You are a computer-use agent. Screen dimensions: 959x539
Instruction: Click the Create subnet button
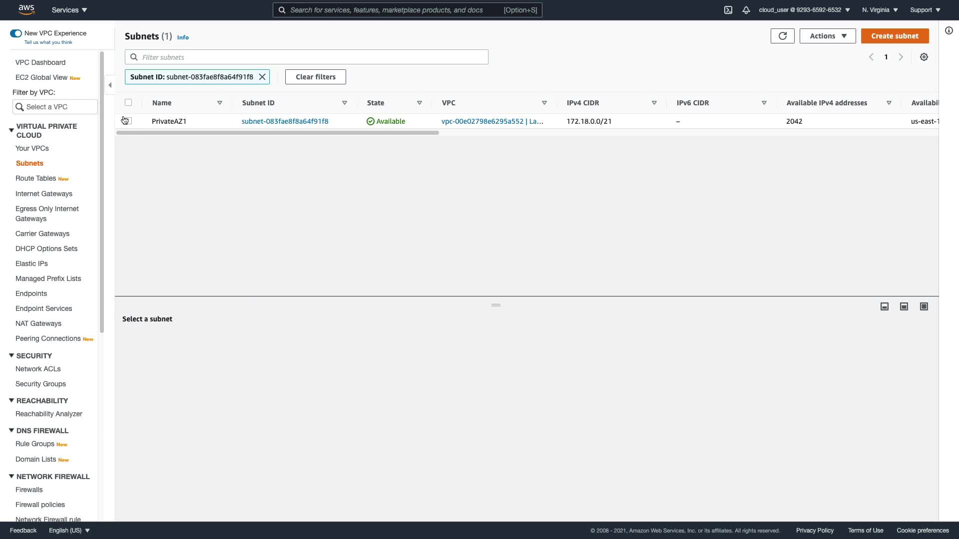pos(895,36)
